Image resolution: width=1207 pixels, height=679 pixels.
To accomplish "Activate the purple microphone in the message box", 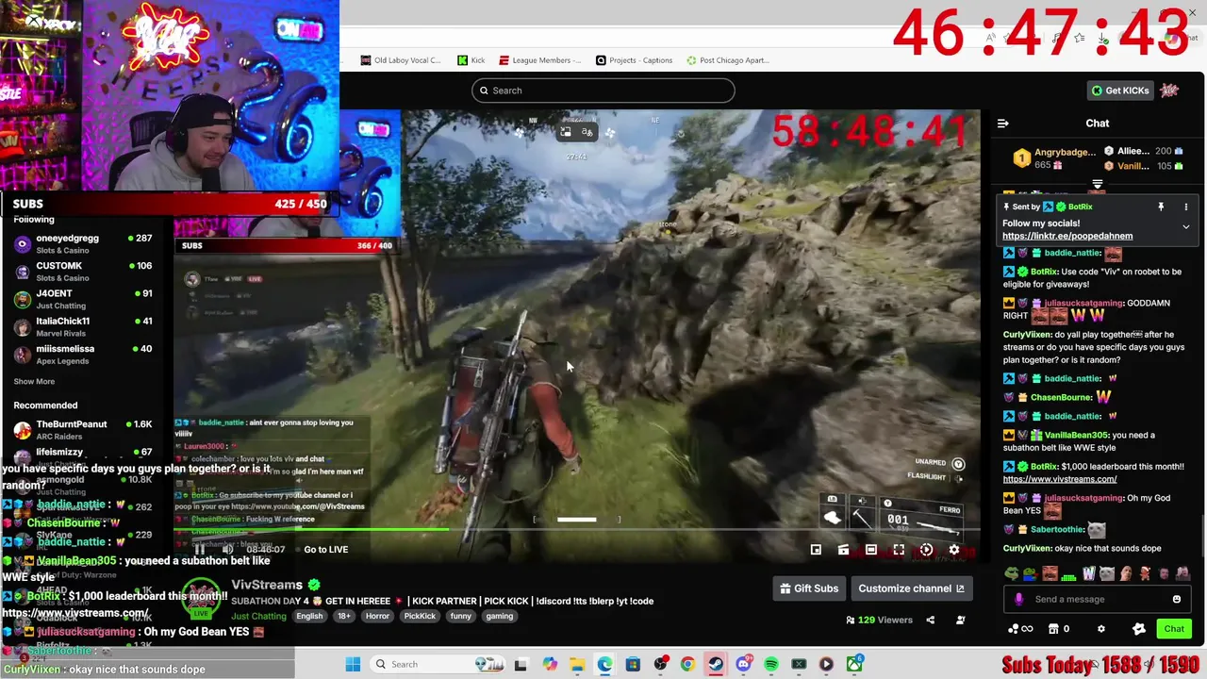I will (x=1018, y=600).
